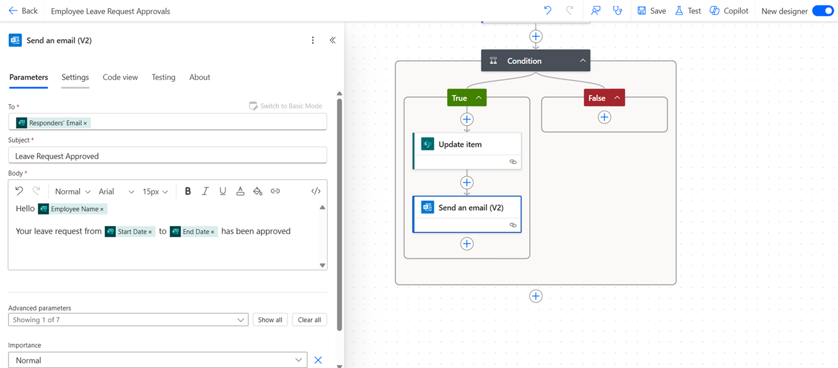838x368 pixels.
Task: Click the Outlook icon in panel header
Action: (x=15, y=40)
